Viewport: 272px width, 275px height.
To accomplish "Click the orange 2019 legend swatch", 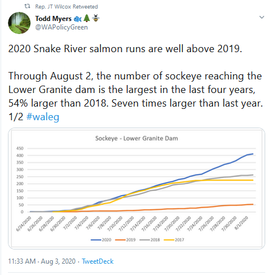I will click(120, 240).
